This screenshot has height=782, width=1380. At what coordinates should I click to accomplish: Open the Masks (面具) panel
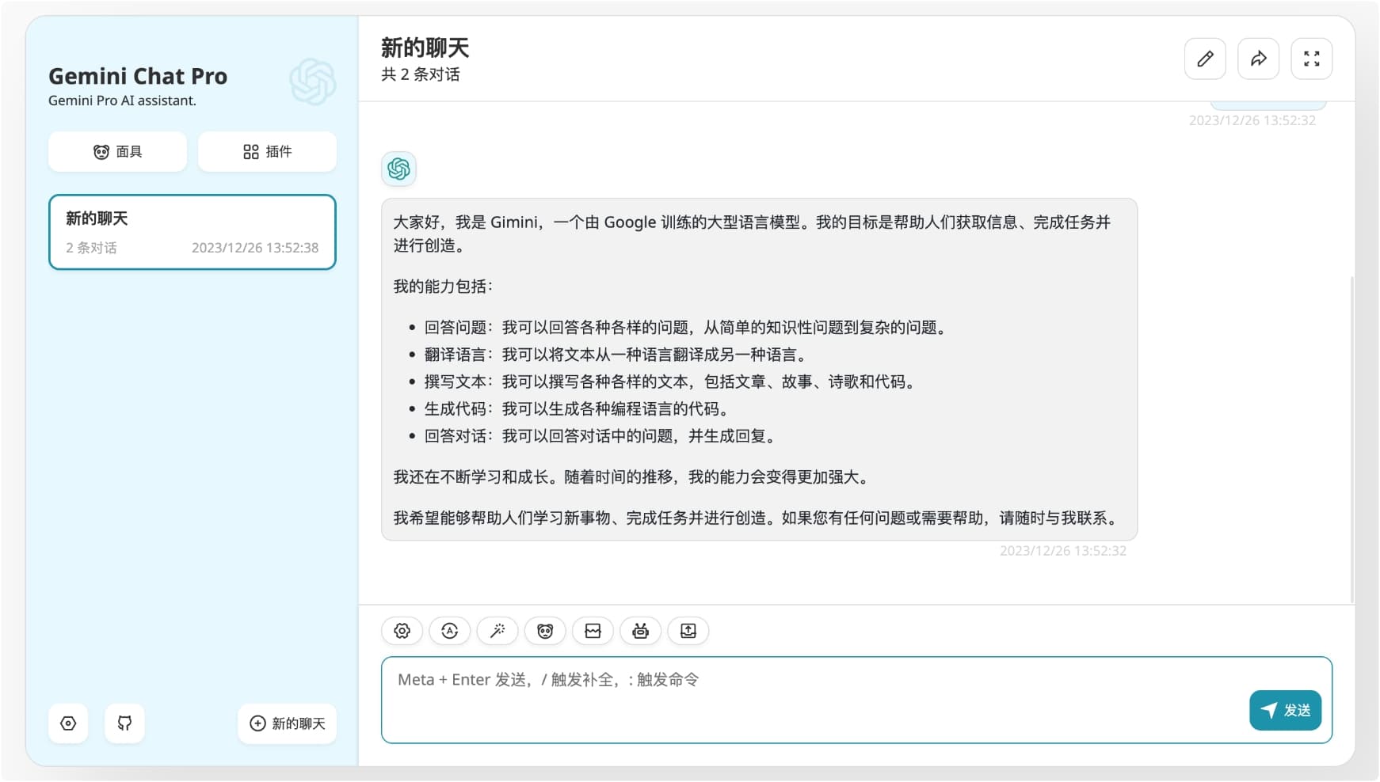pos(117,152)
